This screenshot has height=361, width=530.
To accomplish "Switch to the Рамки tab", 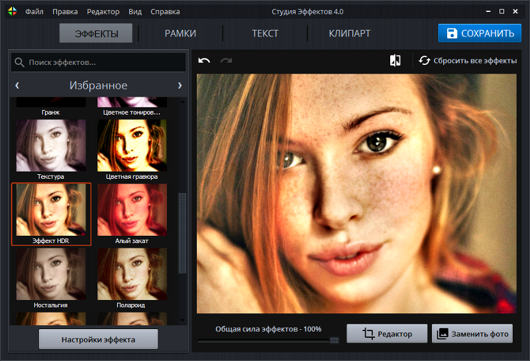I will pyautogui.click(x=180, y=33).
